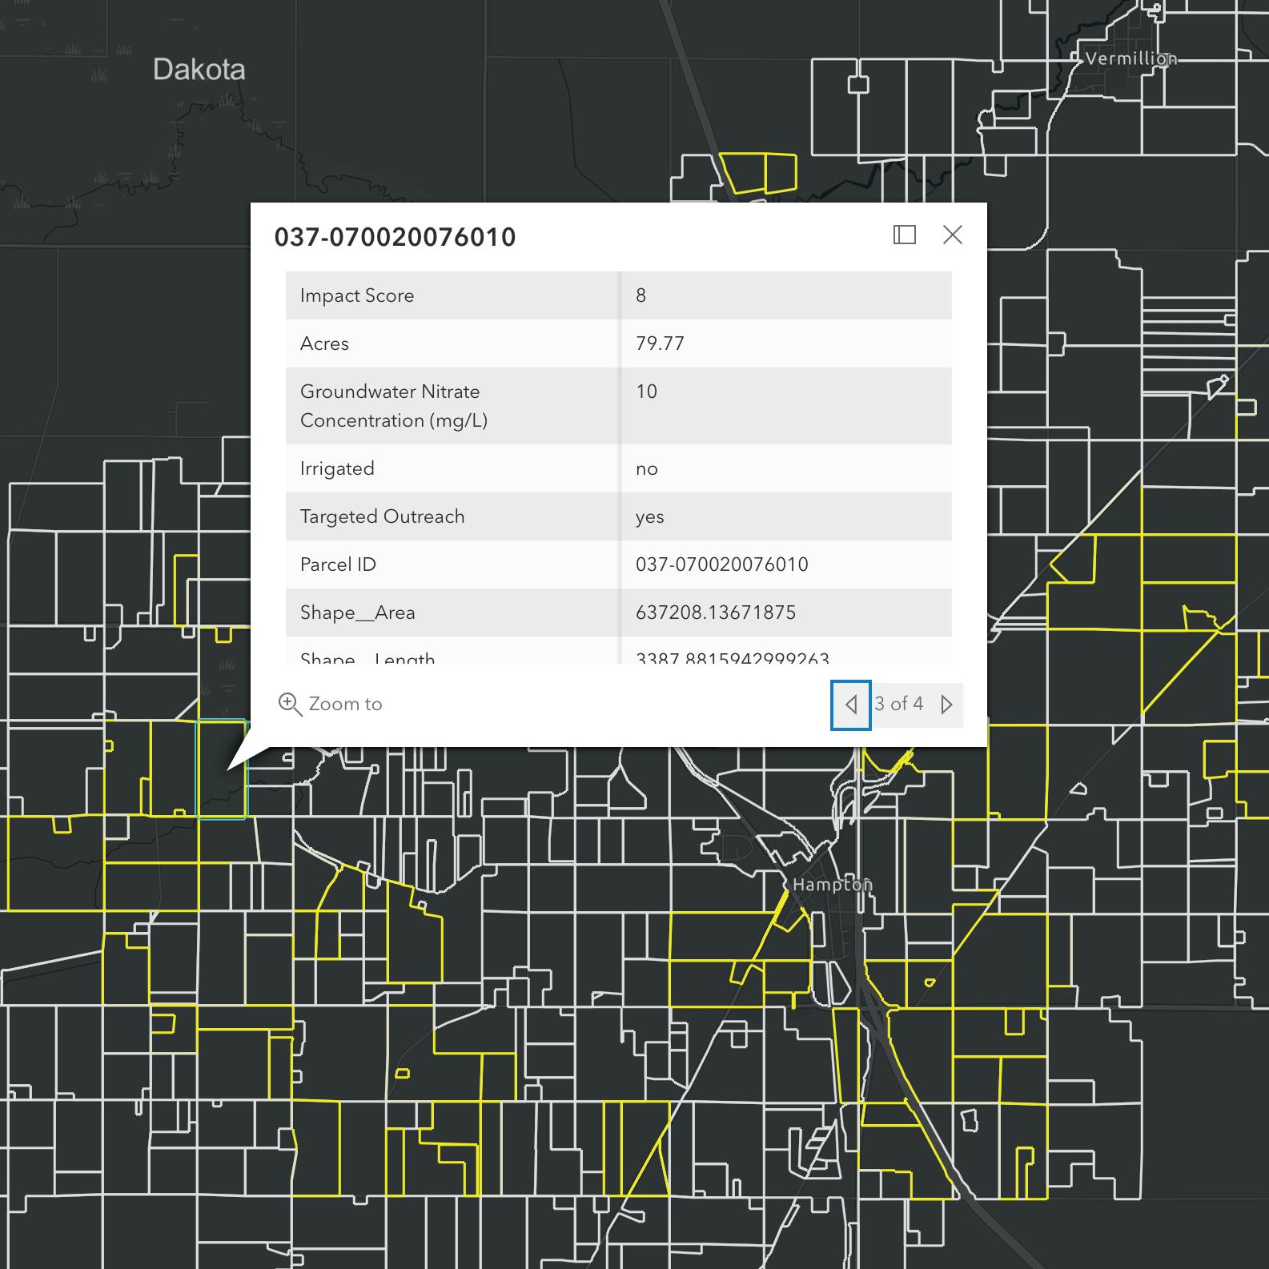The image size is (1269, 1269).
Task: Select the Irrigated value no
Action: [646, 469]
